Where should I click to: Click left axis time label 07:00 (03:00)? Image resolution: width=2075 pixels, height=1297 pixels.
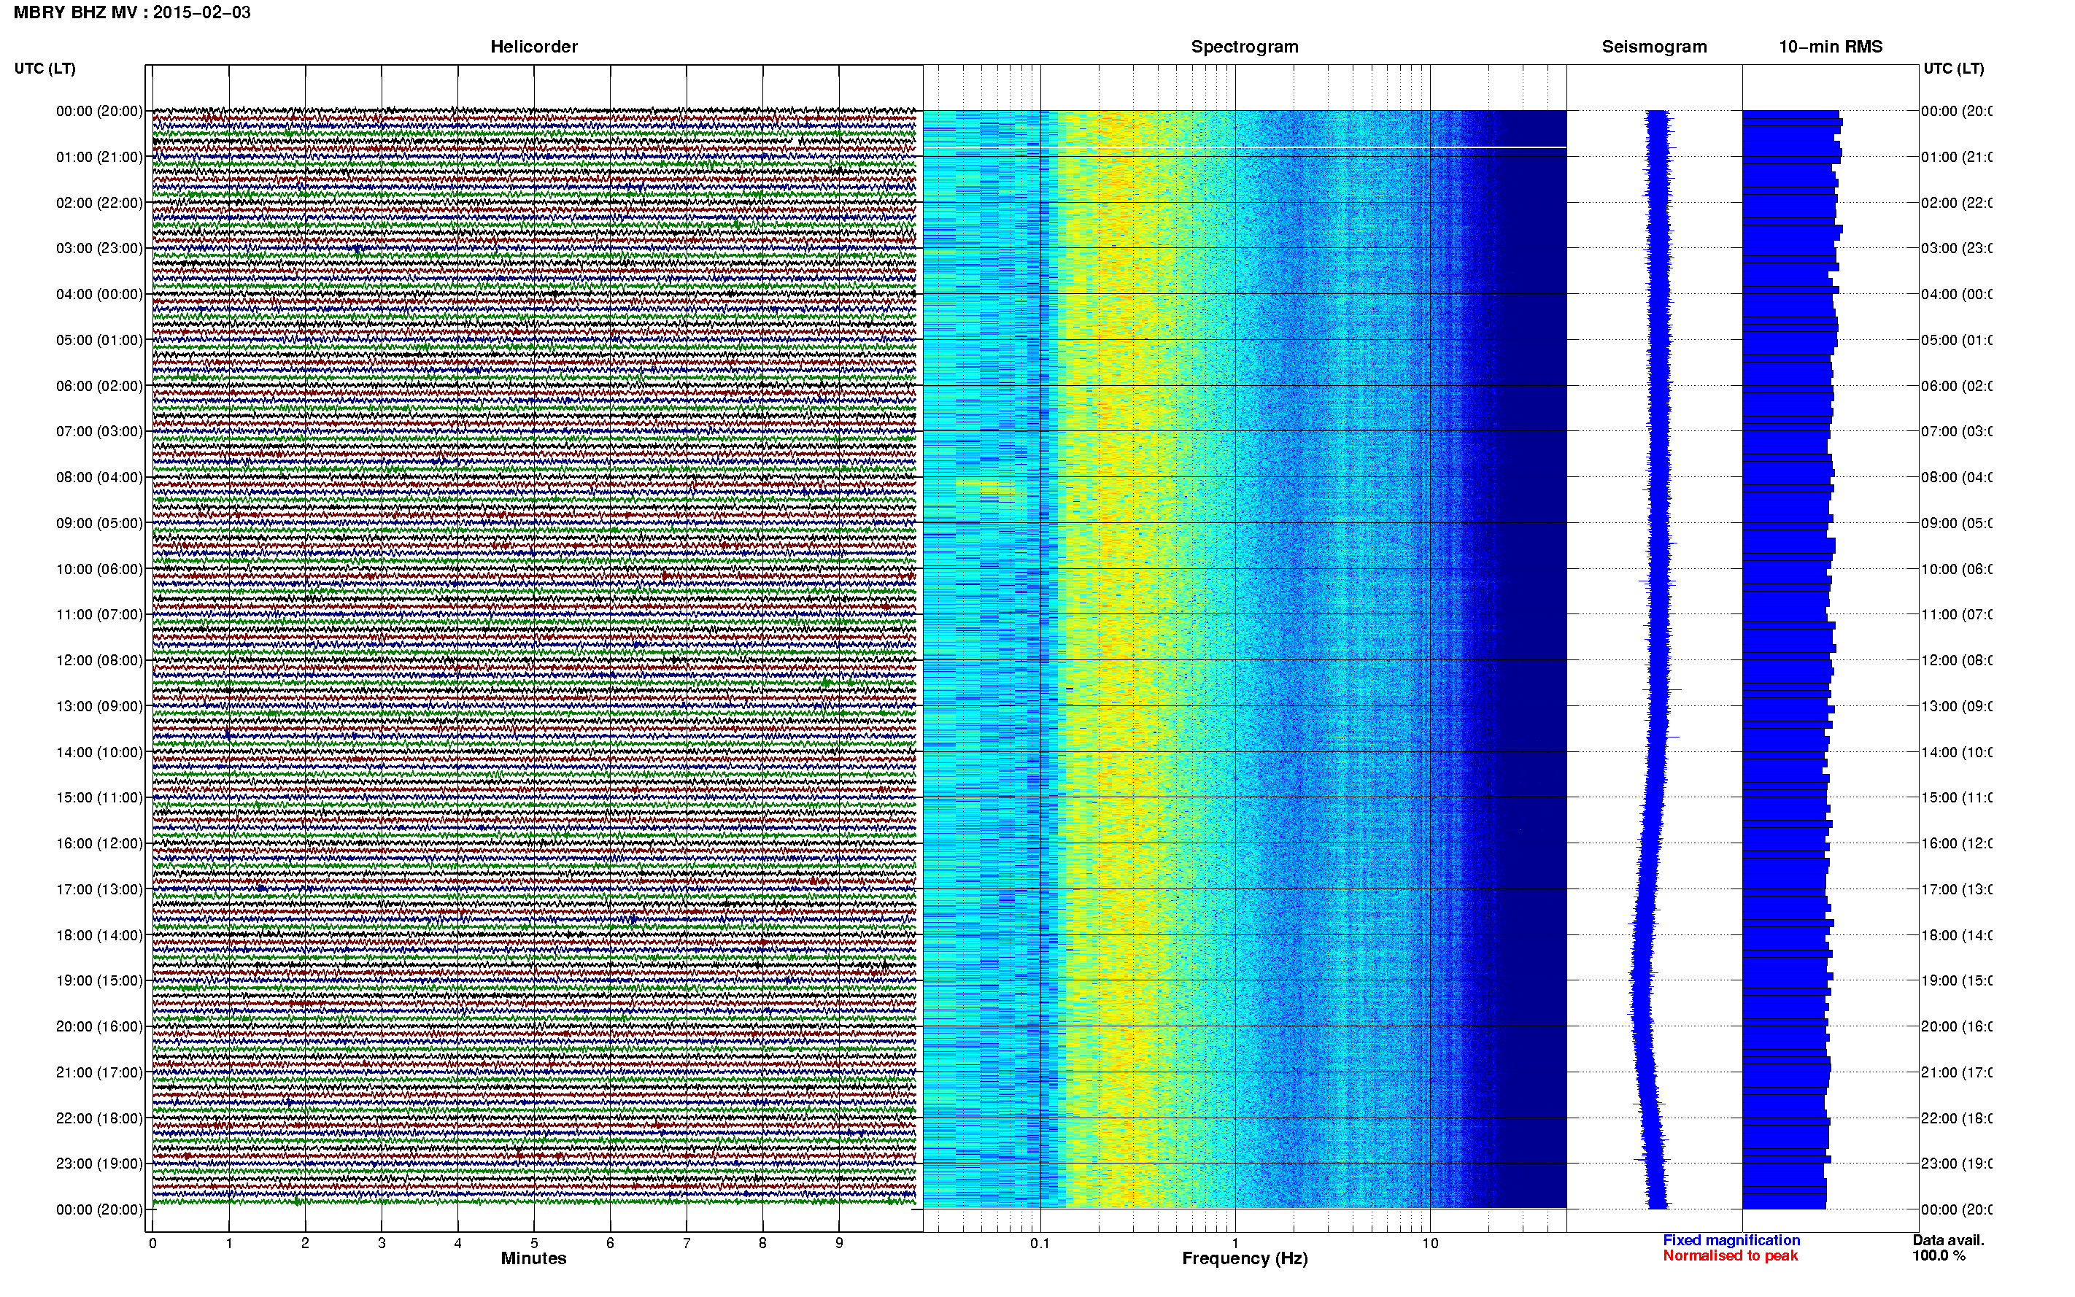tap(99, 431)
